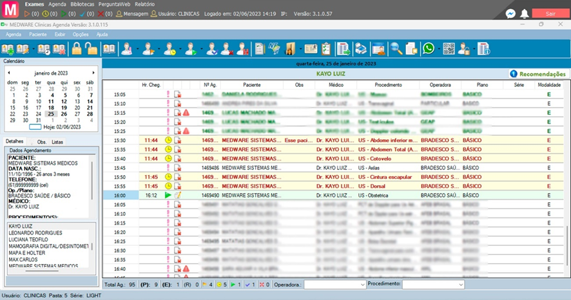Click the closed padlock lock icon
Screen dimensions: 571x300
point(77,48)
